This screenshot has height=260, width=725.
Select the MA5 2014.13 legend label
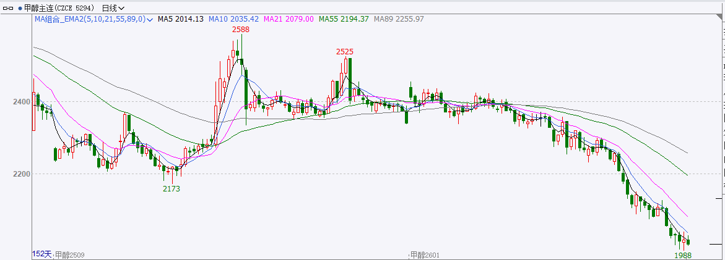[x=181, y=19]
